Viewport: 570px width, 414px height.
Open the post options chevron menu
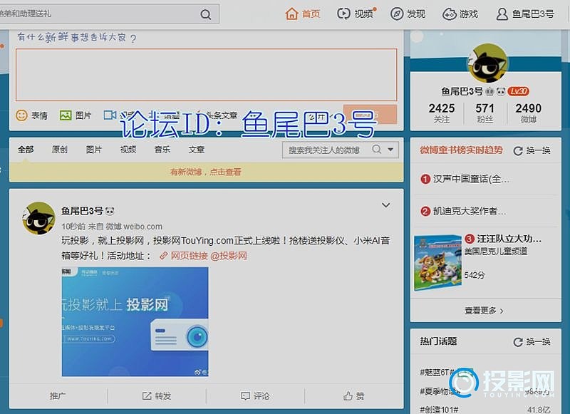tap(385, 205)
